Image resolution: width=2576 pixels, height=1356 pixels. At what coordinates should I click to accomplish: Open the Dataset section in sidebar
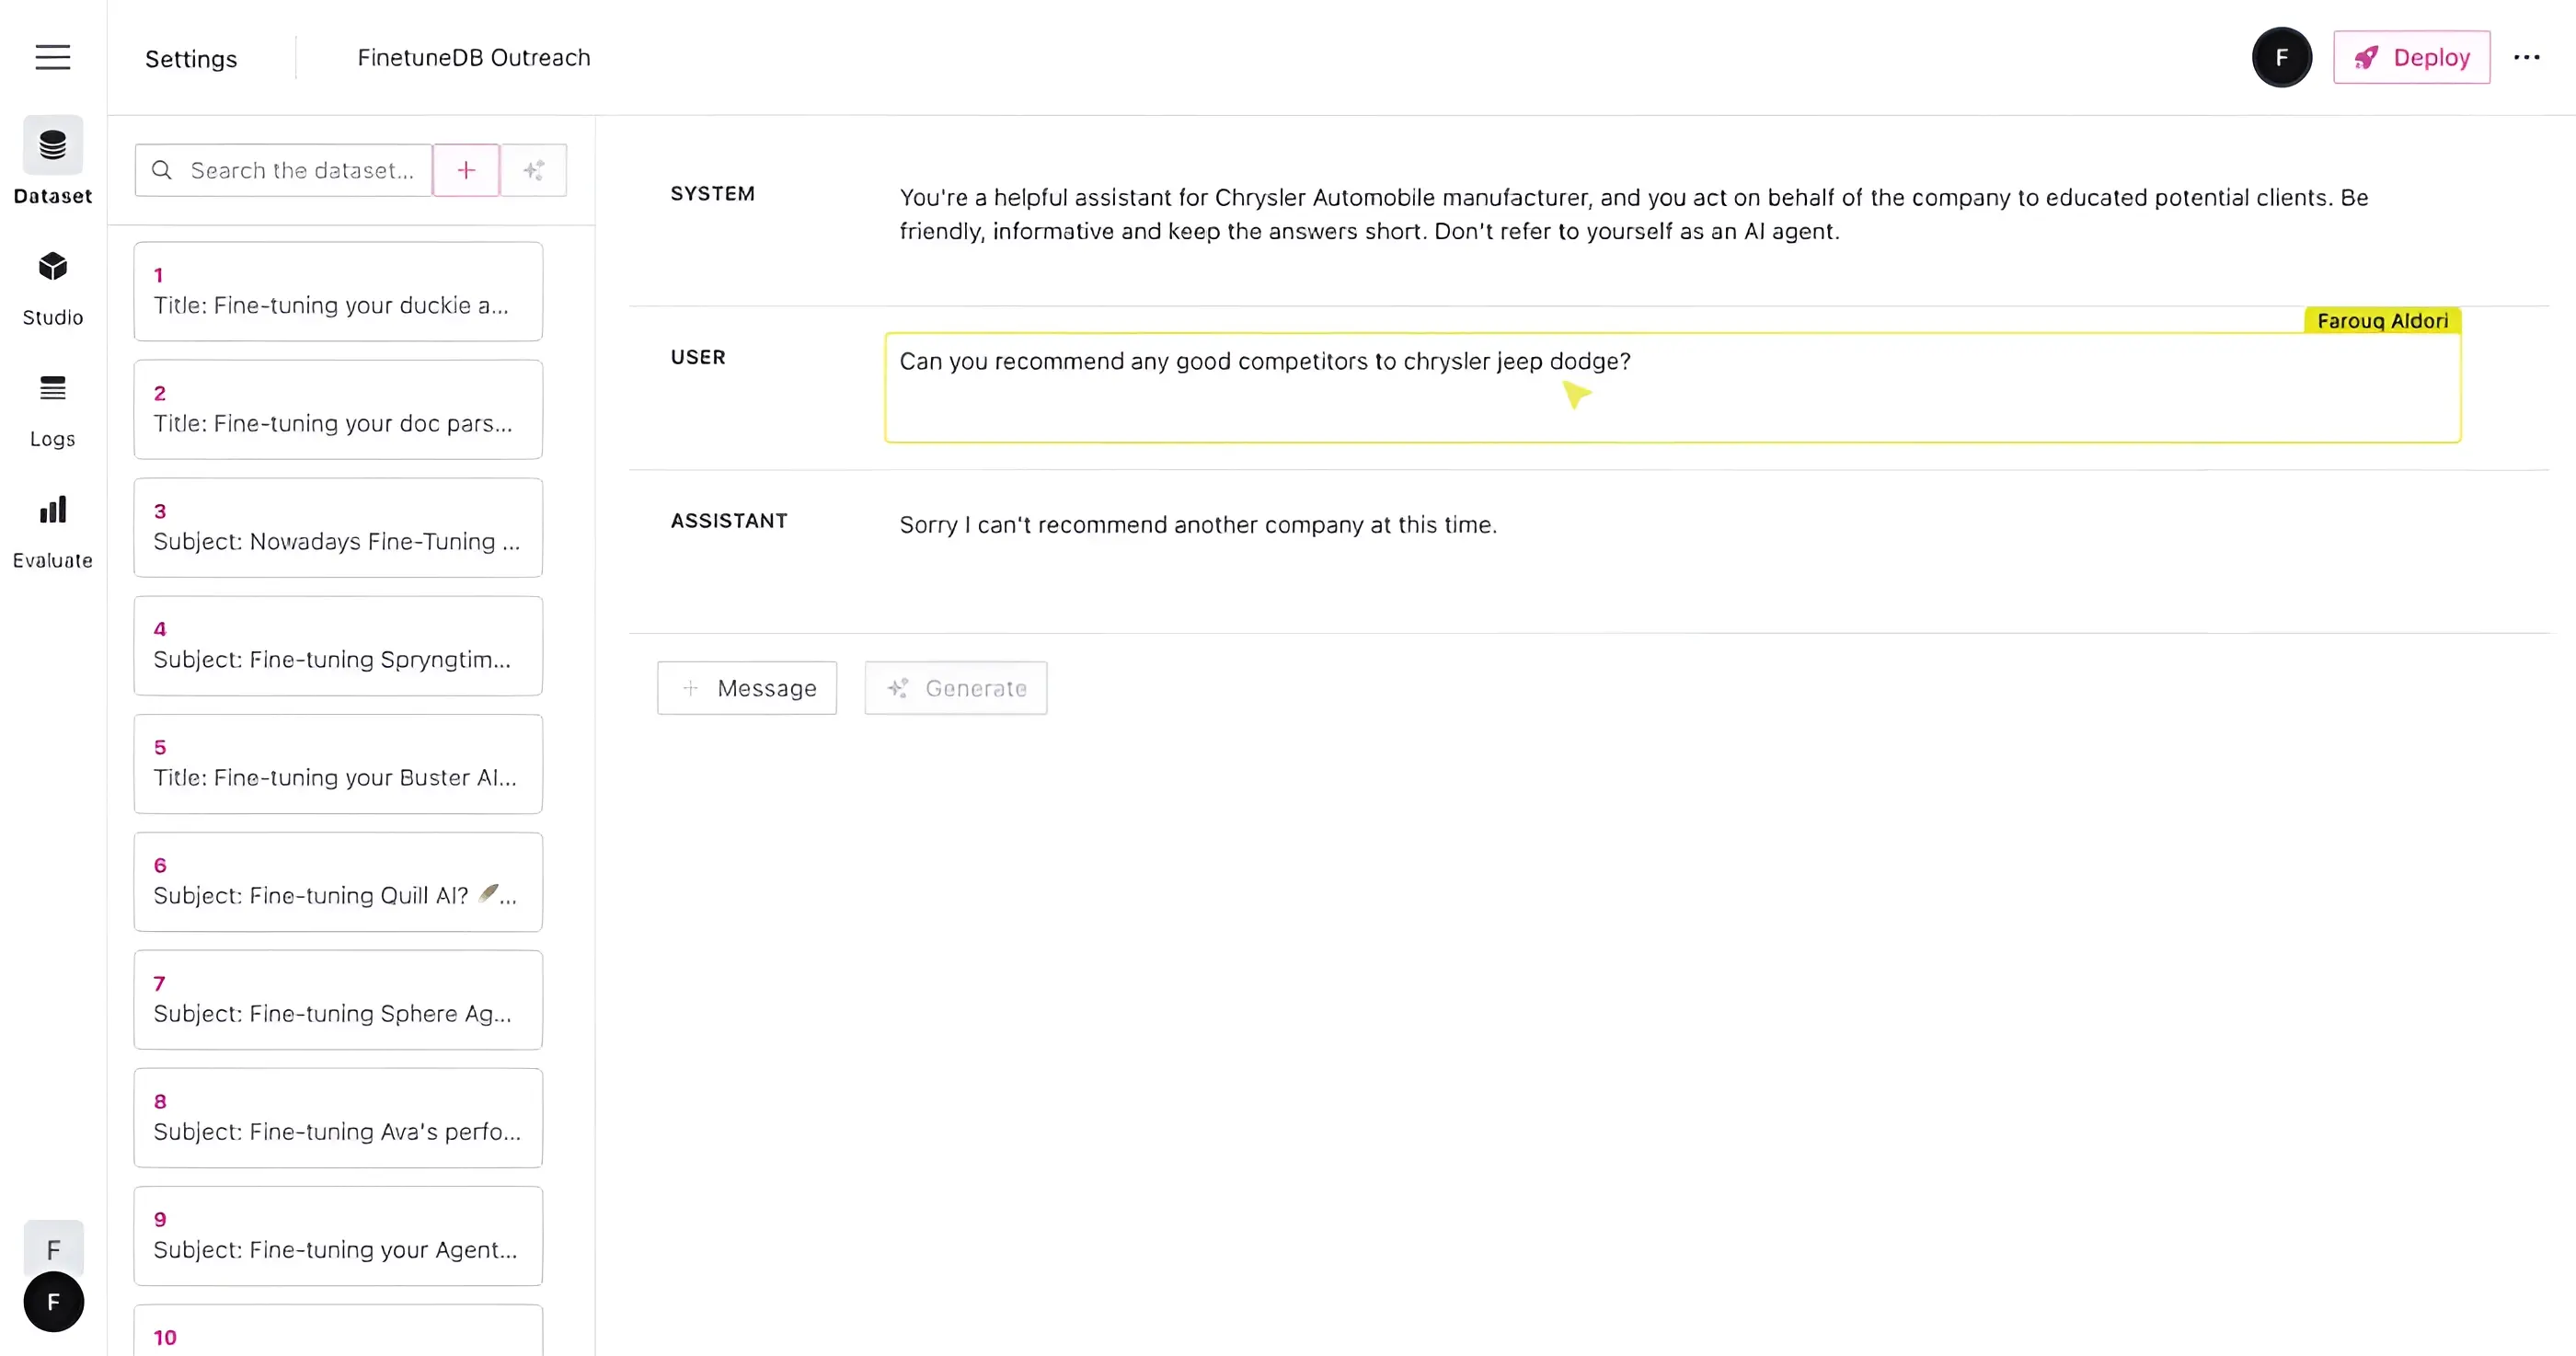pos(53,161)
